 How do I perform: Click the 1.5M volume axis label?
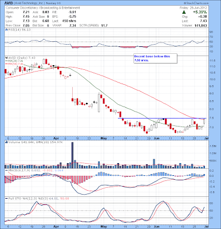point(213,146)
